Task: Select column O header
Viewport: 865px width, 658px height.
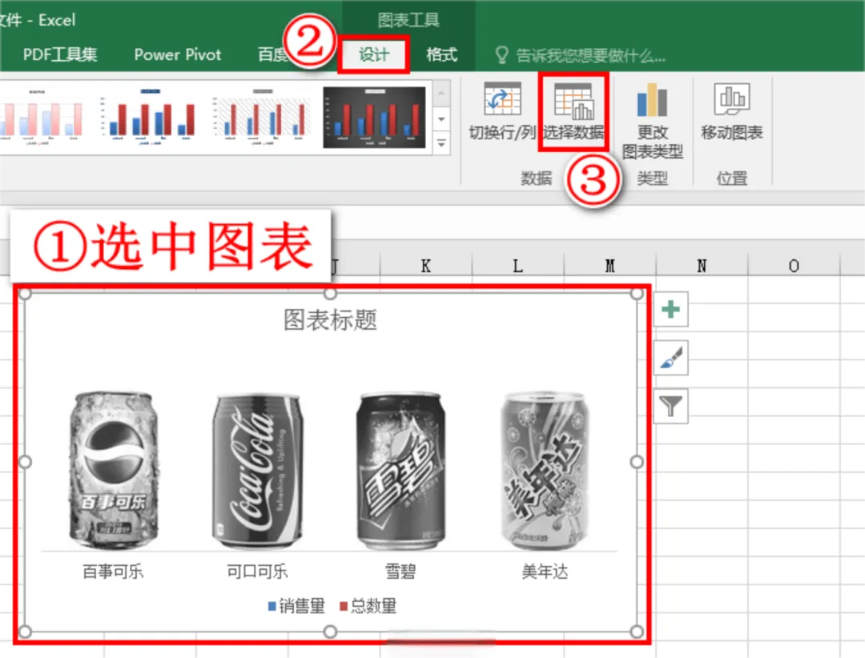Action: click(794, 267)
